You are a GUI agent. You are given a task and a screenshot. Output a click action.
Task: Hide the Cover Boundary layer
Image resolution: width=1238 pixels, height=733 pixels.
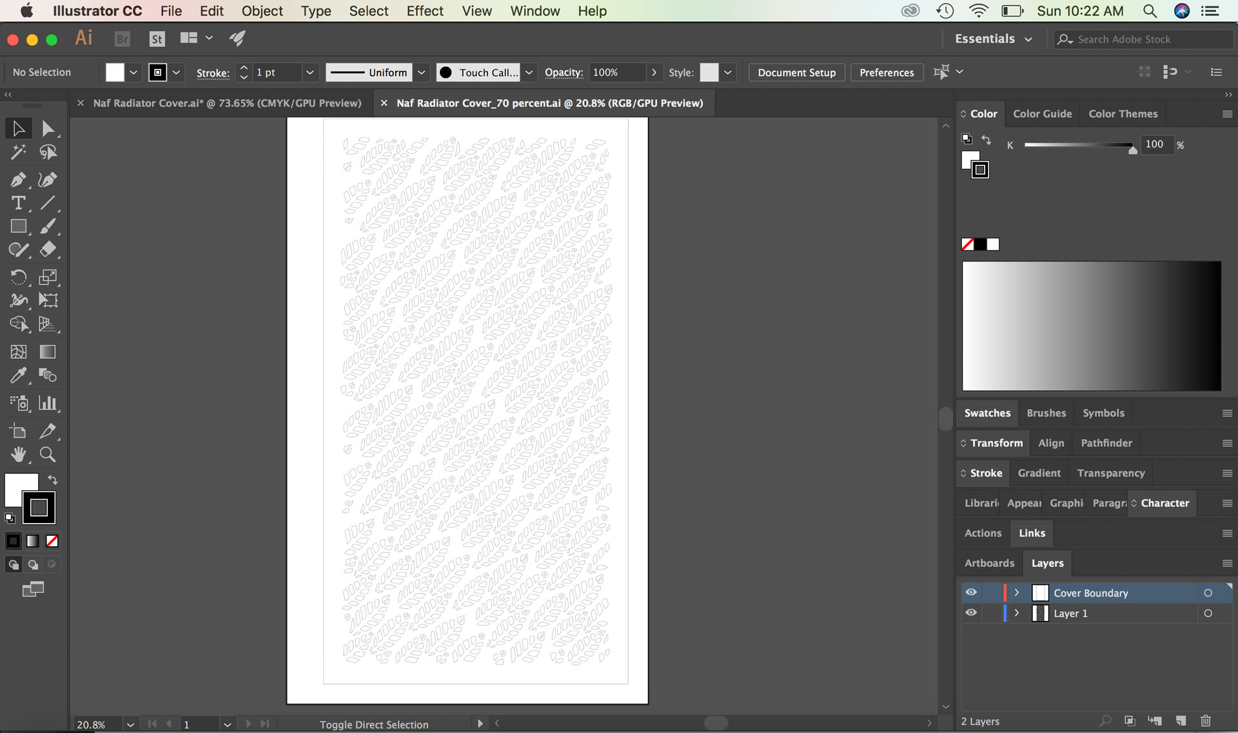click(971, 593)
